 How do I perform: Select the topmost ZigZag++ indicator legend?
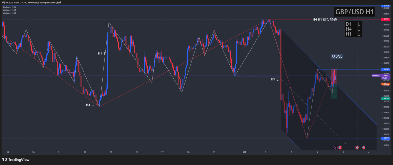pyautogui.click(x=9, y=7)
